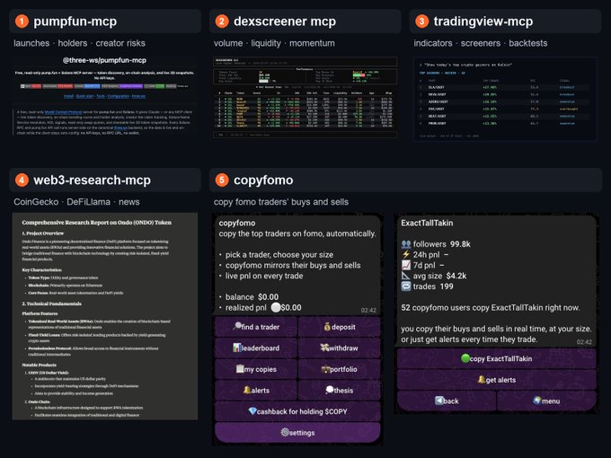
Task: Click 'volume · liquidity · momentum' subtitle
Action: click(274, 43)
